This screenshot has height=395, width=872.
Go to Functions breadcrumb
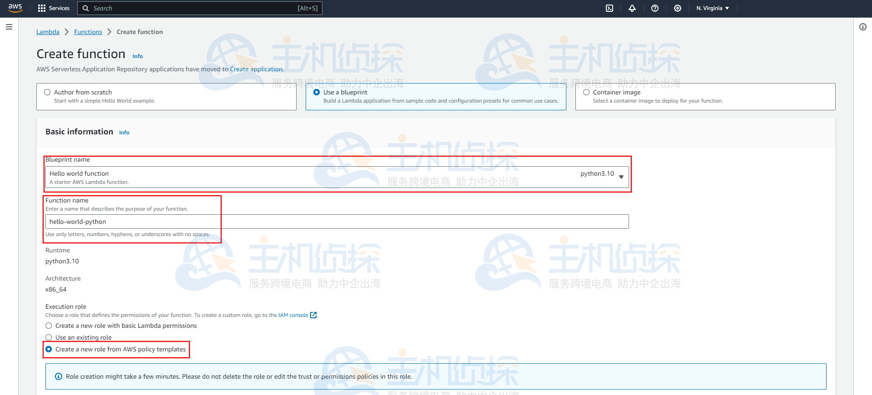[x=88, y=32]
